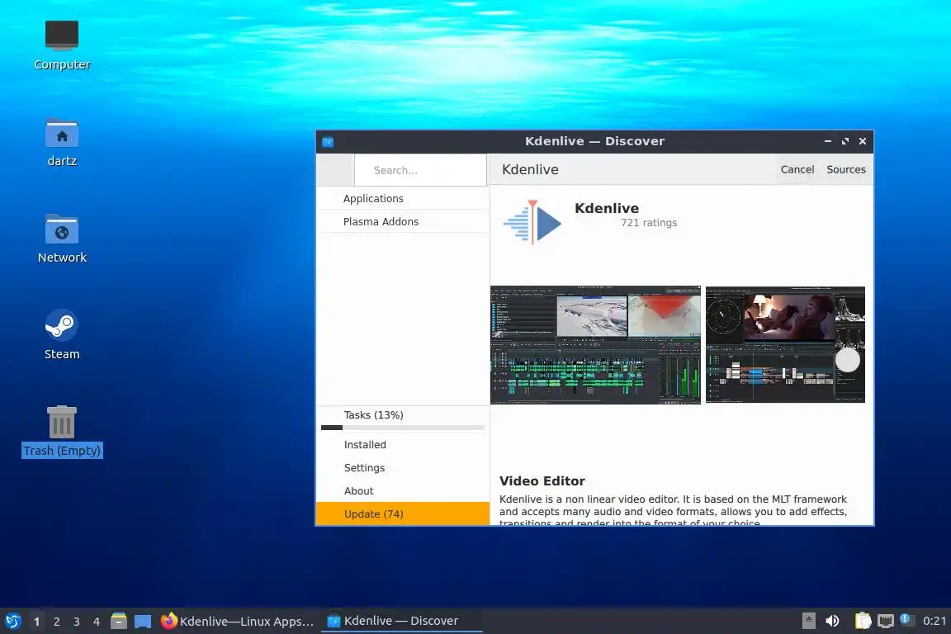Minimize the Discover window
This screenshot has height=634, width=951.
[828, 141]
